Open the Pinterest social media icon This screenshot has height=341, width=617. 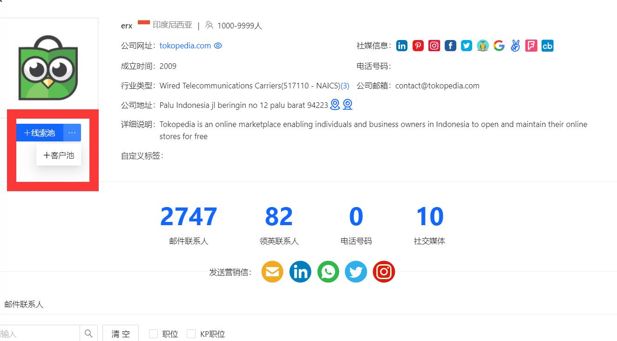tap(418, 46)
